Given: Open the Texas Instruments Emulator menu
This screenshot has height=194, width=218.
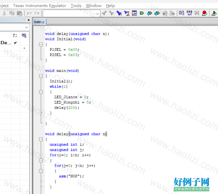Looking at the screenshot, I should (x=40, y=6).
